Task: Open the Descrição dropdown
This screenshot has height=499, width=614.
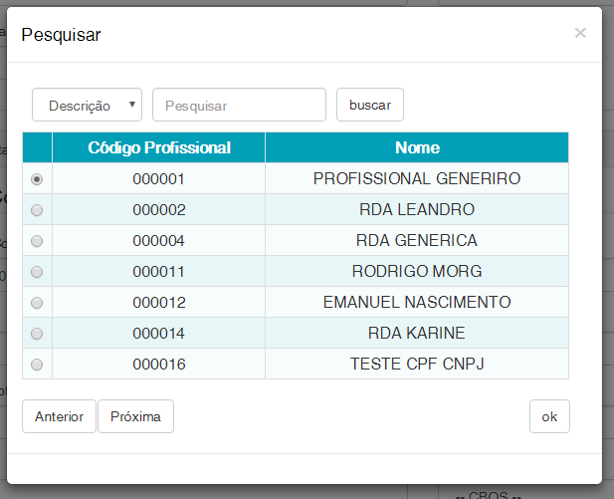Action: pyautogui.click(x=88, y=105)
